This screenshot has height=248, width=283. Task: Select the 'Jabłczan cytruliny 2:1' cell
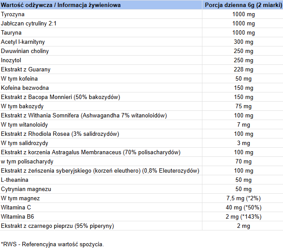coord(29,24)
